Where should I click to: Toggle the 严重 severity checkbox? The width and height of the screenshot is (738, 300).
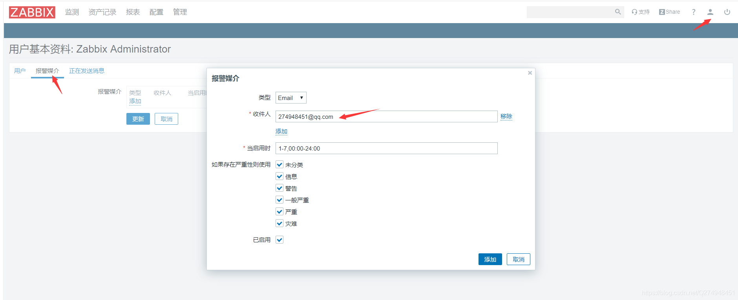pos(279,212)
